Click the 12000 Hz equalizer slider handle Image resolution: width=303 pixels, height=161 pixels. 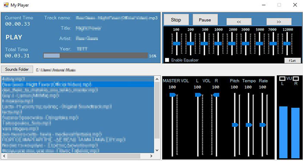287,44
